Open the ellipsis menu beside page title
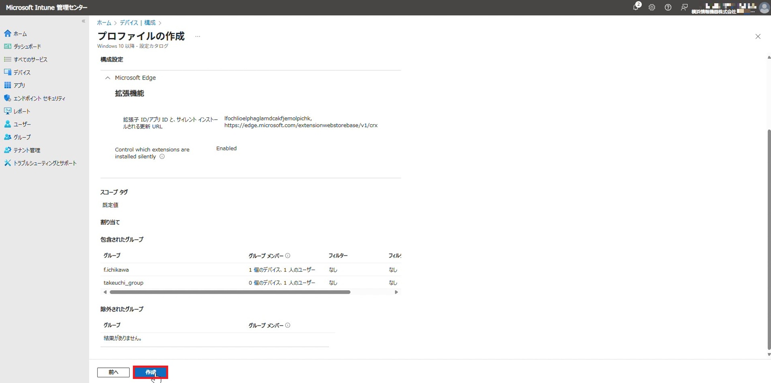The height and width of the screenshot is (383, 771). click(198, 37)
